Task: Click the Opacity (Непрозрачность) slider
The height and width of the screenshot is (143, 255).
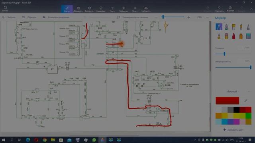Action: click(x=233, y=67)
